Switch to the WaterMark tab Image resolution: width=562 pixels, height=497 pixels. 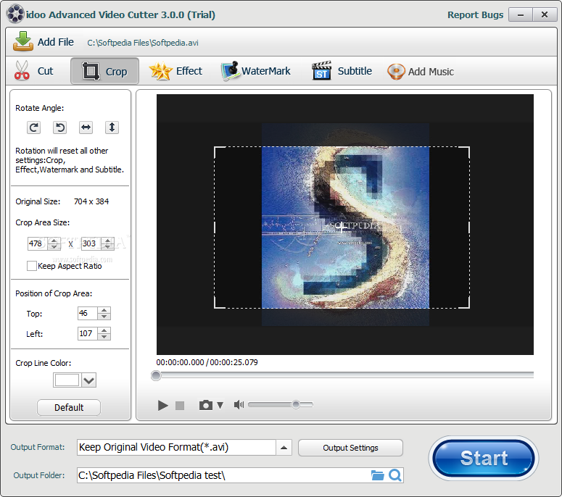click(x=255, y=71)
